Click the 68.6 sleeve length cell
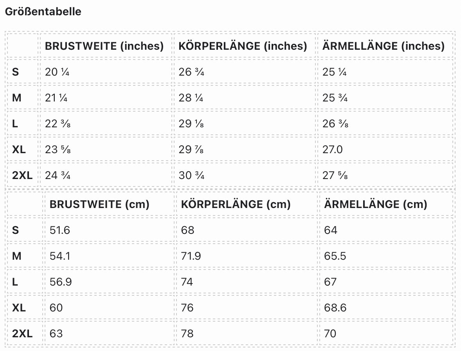461x351 pixels. coord(335,308)
